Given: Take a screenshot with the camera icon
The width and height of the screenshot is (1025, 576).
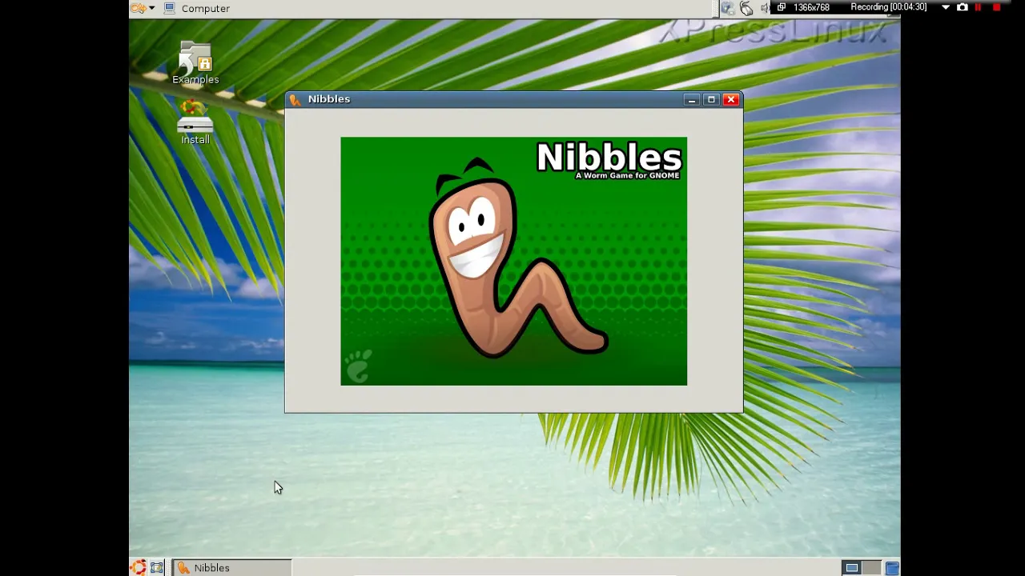Looking at the screenshot, I should click(x=963, y=7).
